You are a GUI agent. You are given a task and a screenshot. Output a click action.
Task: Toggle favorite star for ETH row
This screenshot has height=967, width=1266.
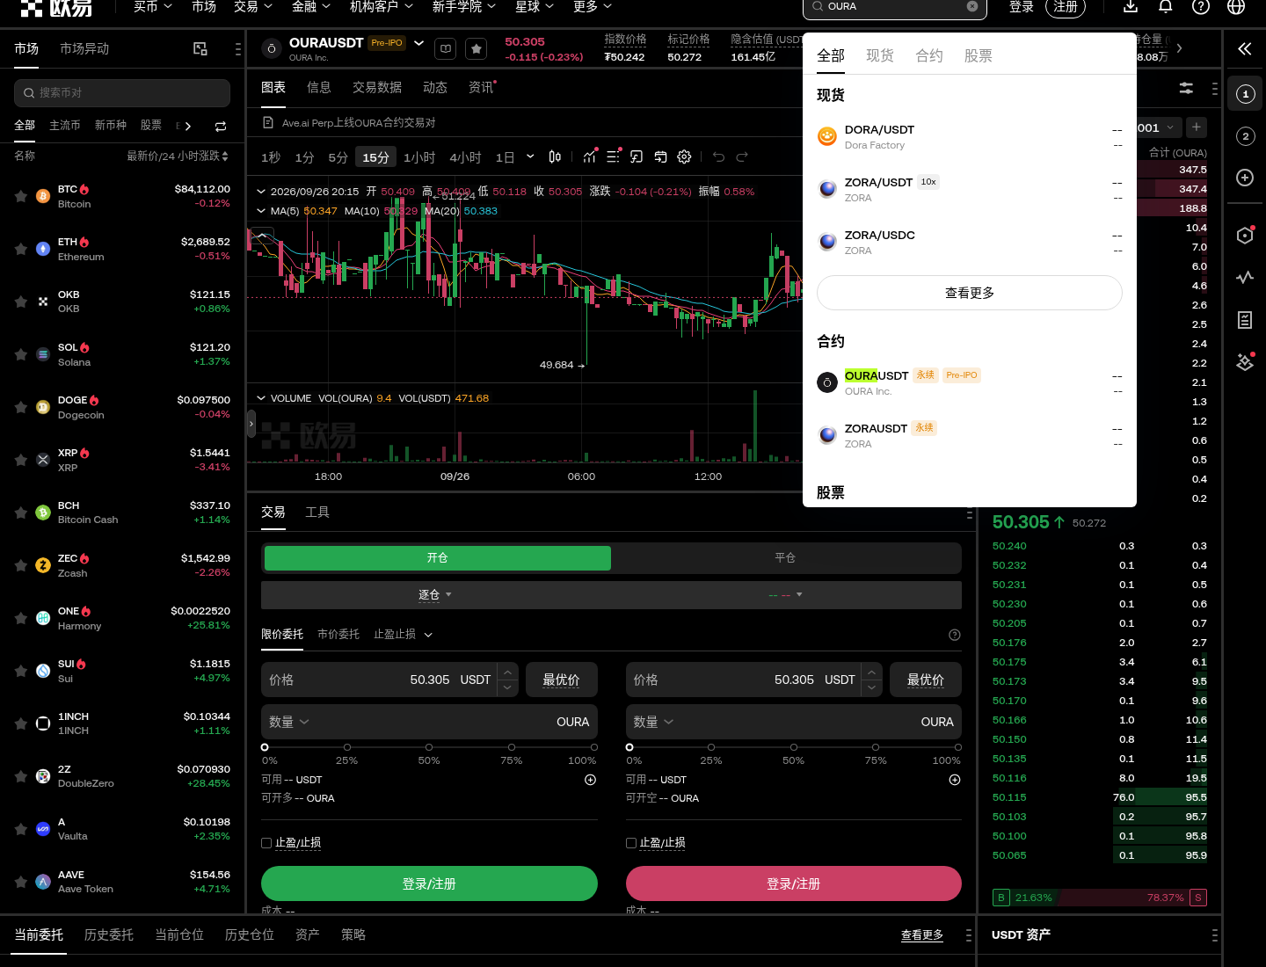20,249
